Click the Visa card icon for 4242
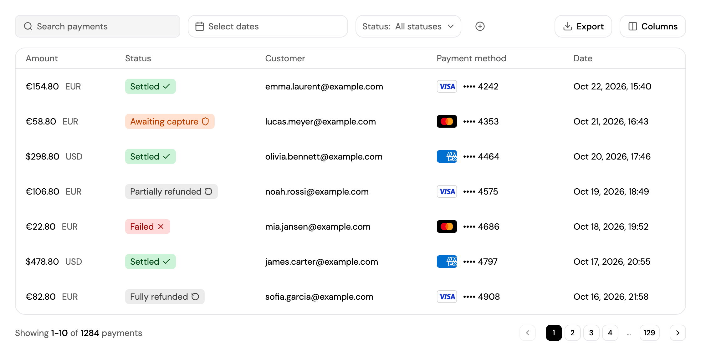701x356 pixels. [447, 86]
